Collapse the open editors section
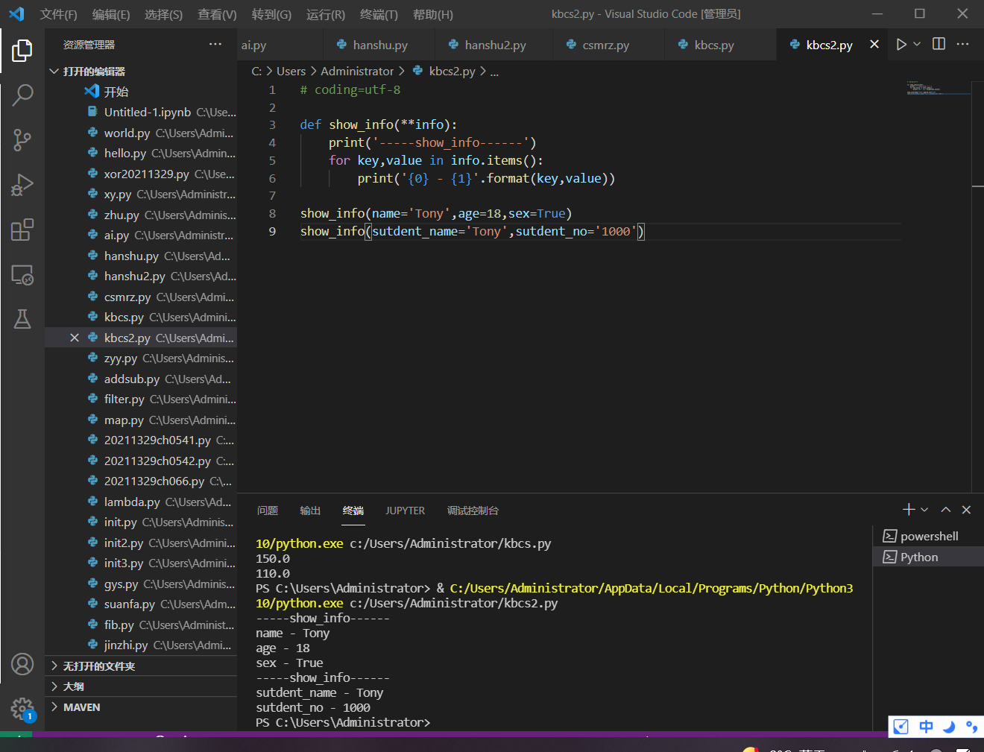This screenshot has height=752, width=984. (x=54, y=72)
